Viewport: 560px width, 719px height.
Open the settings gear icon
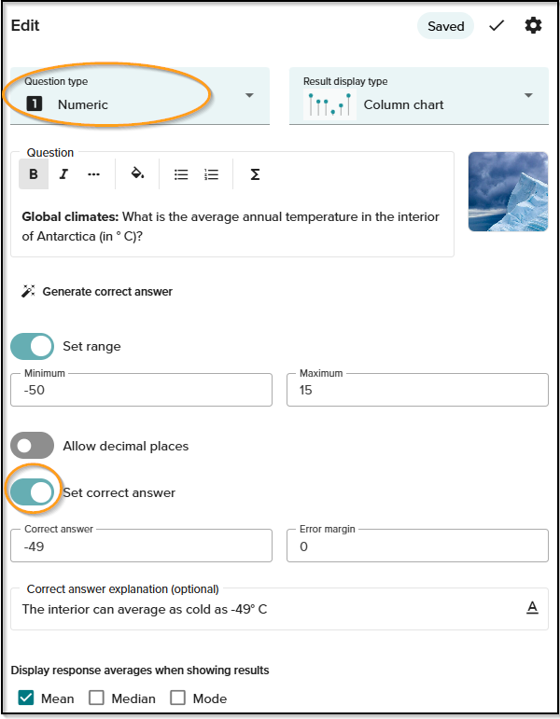pyautogui.click(x=533, y=26)
